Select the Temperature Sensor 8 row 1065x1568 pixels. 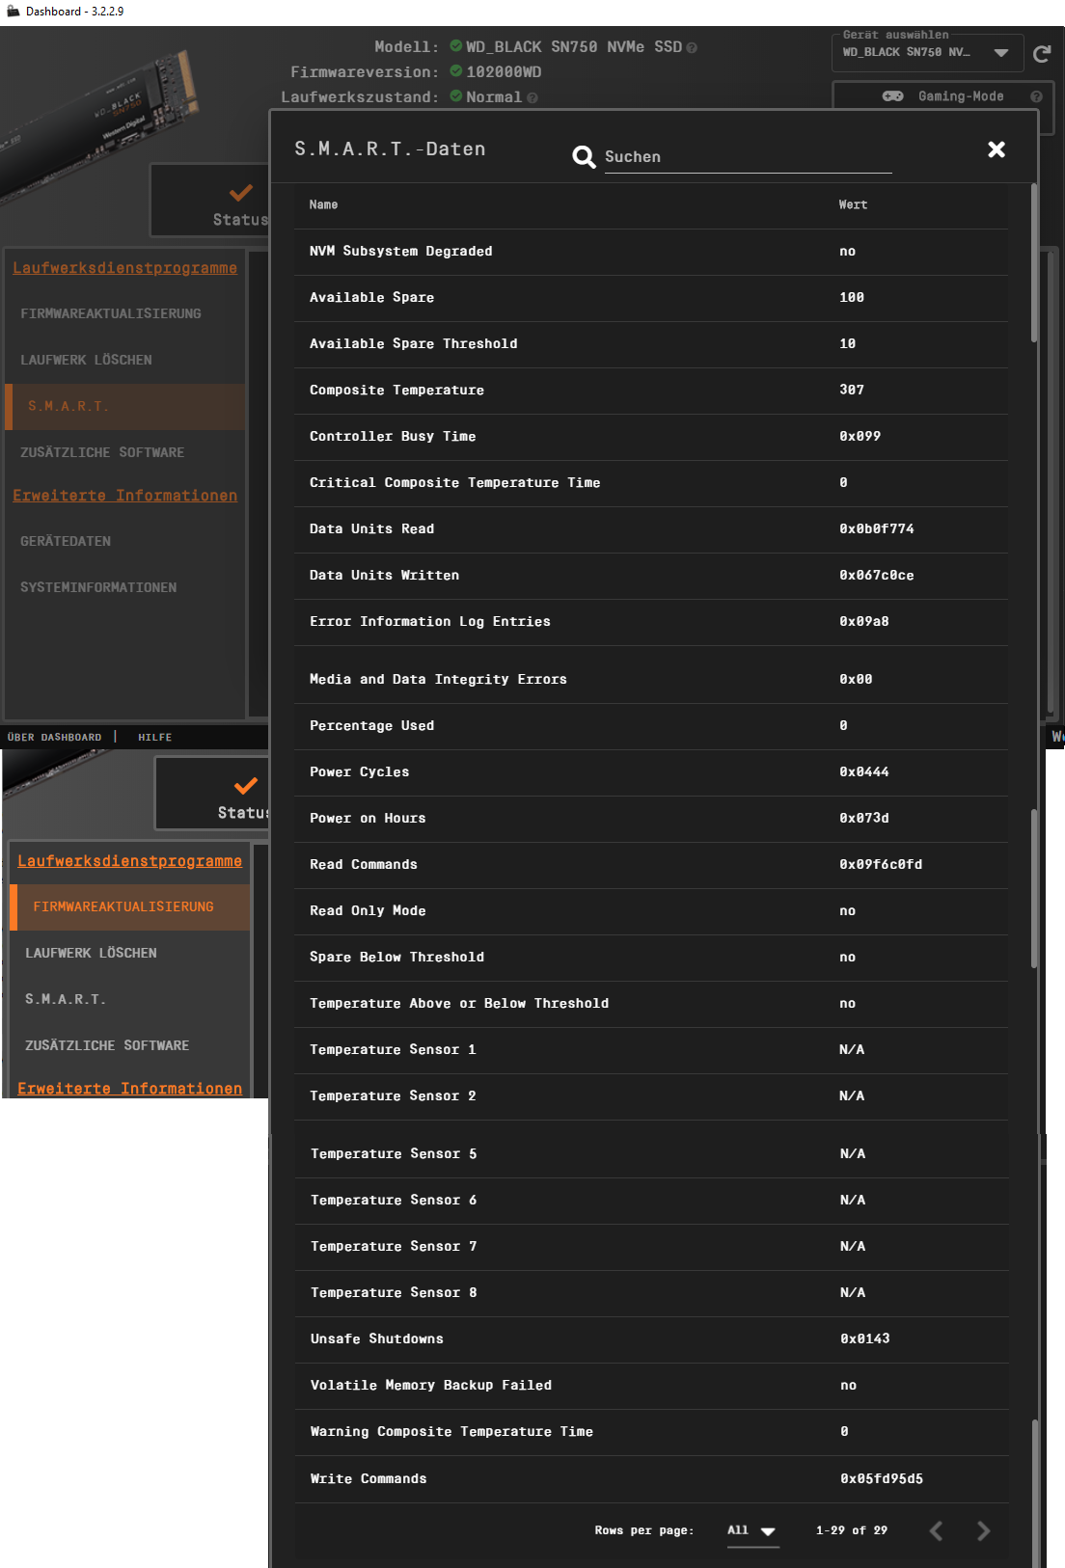pos(651,1293)
